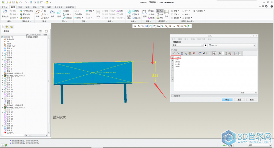274x148 pixels.
Task: Open the 插入 menu in the Relations dialog
Action: [186, 39]
